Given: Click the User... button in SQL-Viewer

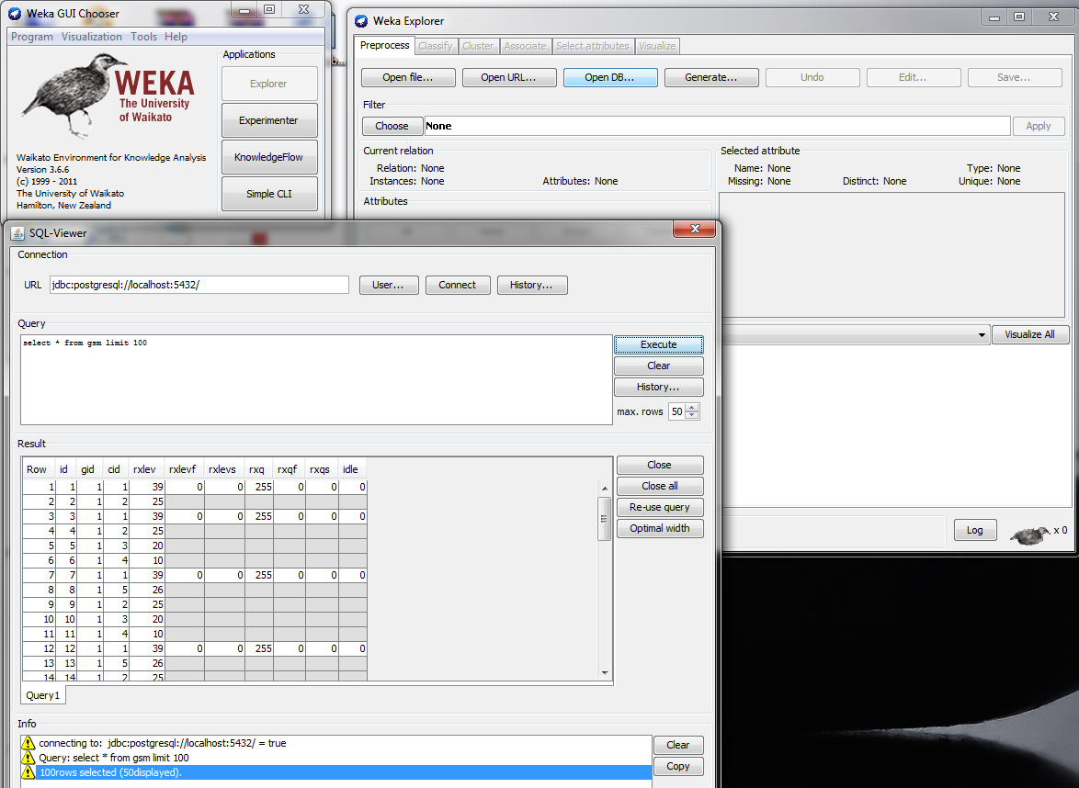Looking at the screenshot, I should (x=388, y=285).
